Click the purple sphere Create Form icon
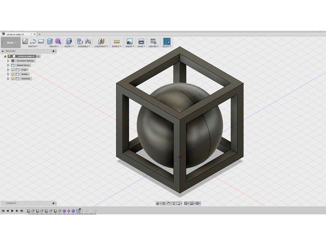 click(x=58, y=41)
